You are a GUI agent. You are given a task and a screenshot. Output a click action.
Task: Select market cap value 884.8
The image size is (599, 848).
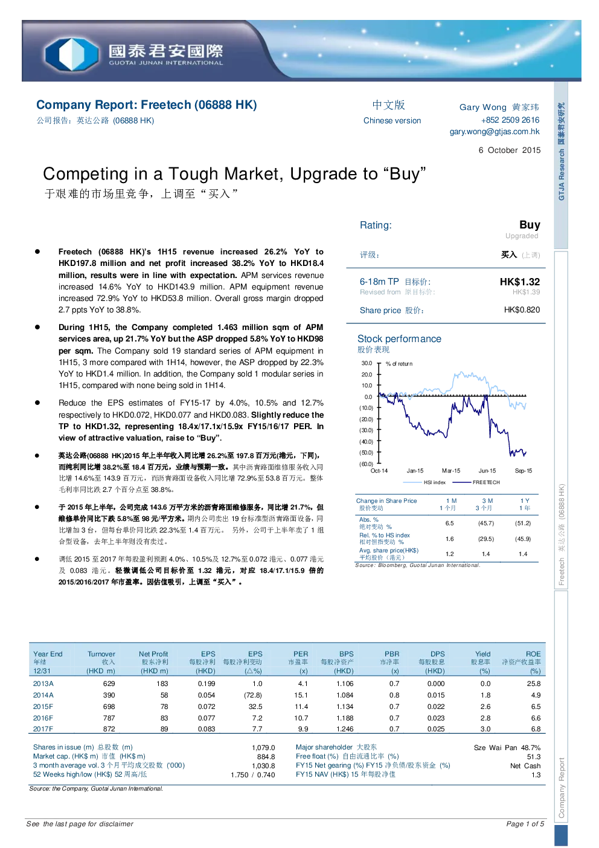point(266,757)
